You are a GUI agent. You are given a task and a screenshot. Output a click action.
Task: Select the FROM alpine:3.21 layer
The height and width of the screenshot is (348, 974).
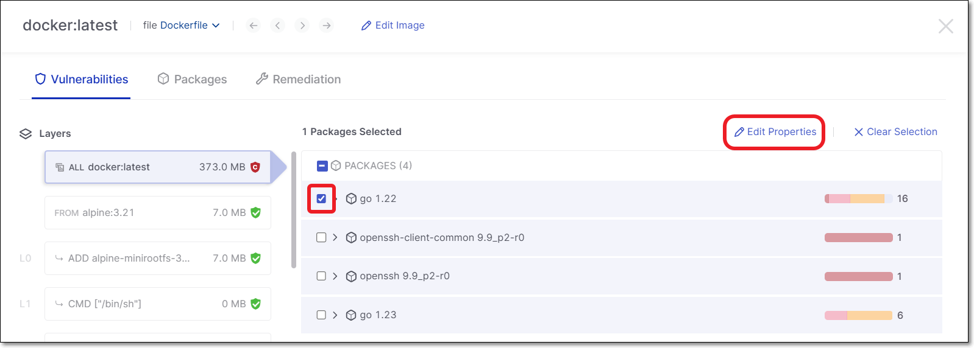pyautogui.click(x=158, y=213)
